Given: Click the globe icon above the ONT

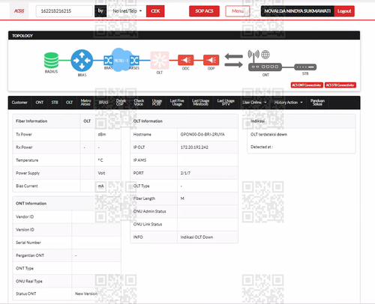Looking at the screenshot, I should [265, 55].
